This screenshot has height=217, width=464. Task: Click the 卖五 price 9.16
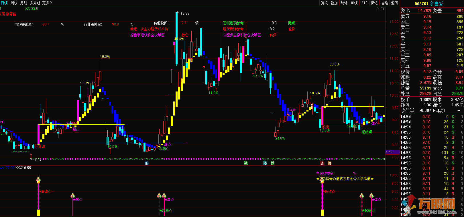tap(427, 17)
